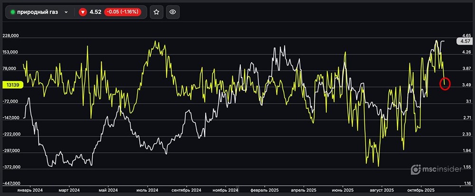
Task: Click the -447,000 left axis label
Action: (11, 183)
